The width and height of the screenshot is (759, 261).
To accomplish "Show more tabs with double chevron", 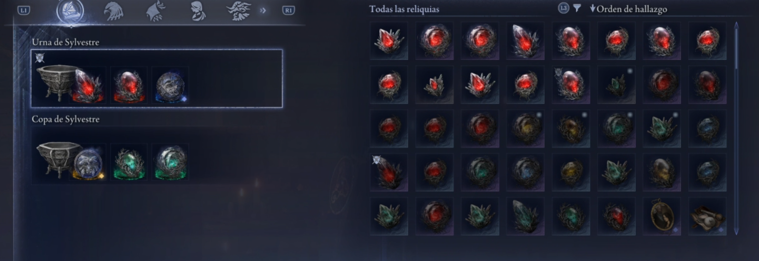I will pyautogui.click(x=263, y=11).
